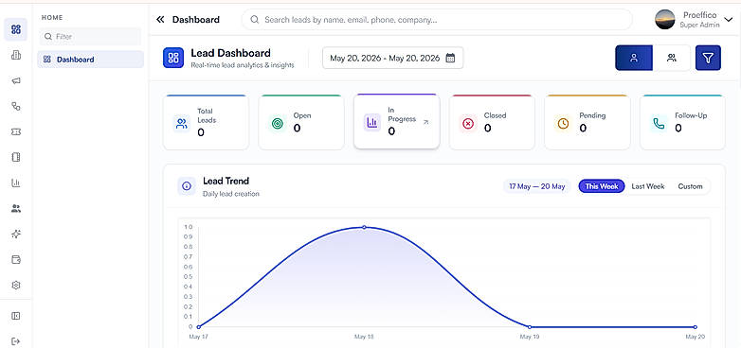741x348 pixels.
Task: Open the settings gear icon
Action: point(15,285)
